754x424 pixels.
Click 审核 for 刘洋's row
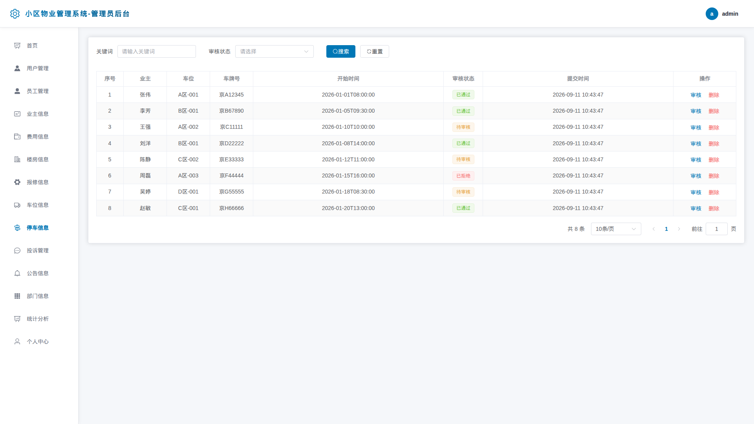coord(696,144)
